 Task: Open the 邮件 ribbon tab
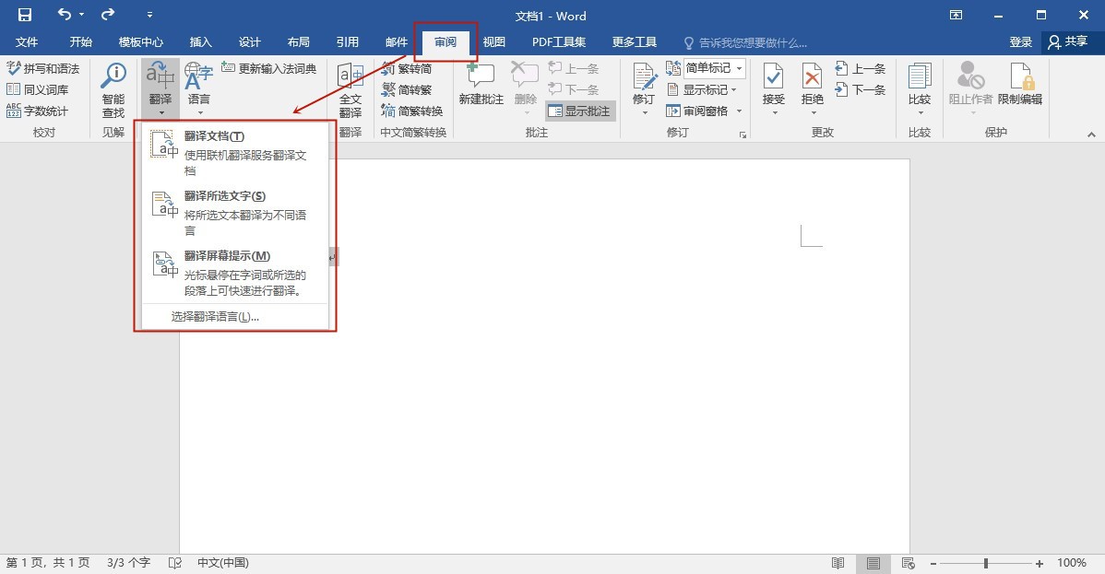396,41
